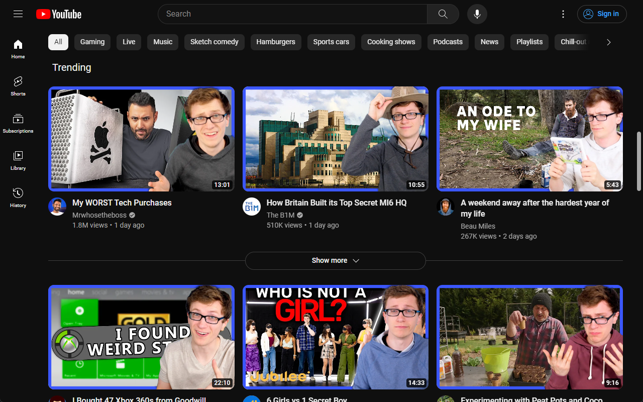Click Beau Miles channel avatar
Viewport: 643px width, 402px height.
click(446, 207)
